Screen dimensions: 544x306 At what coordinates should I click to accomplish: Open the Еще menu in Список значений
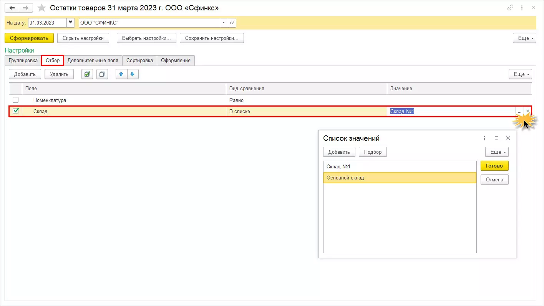[x=497, y=152]
